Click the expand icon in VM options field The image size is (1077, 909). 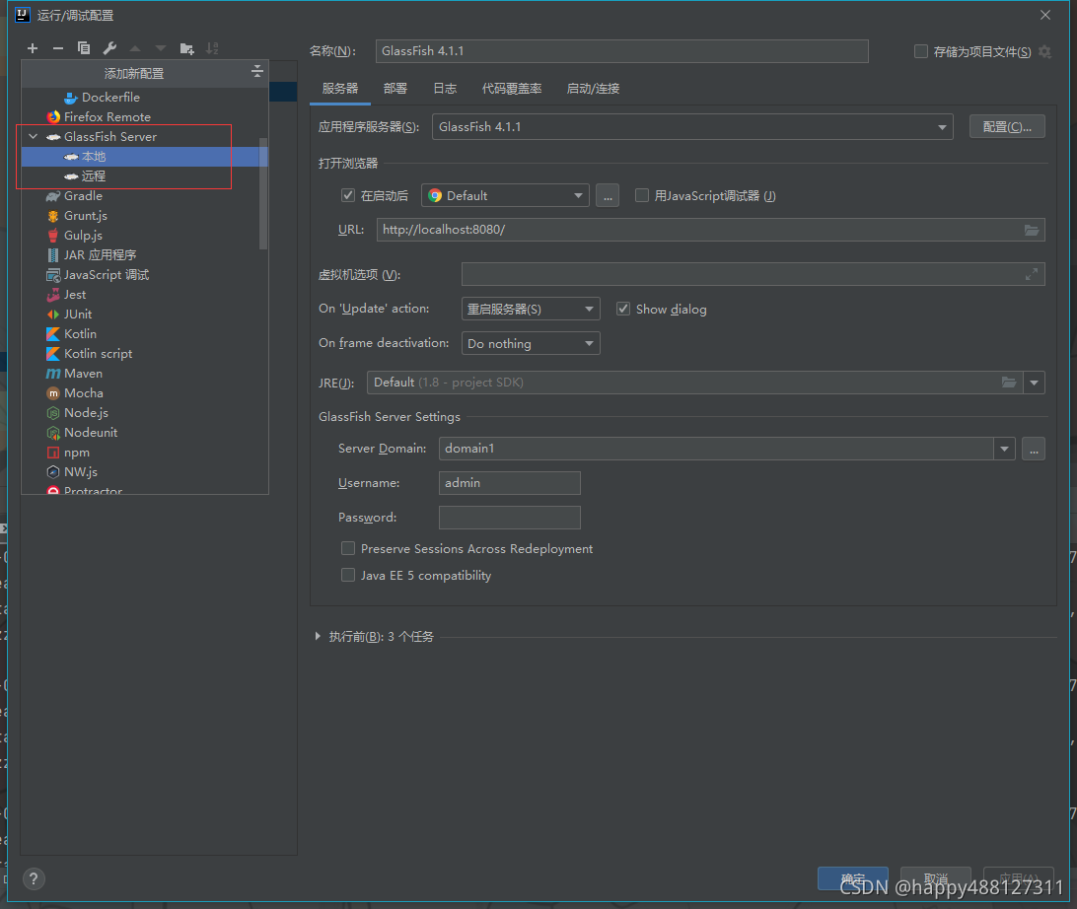point(1031,275)
